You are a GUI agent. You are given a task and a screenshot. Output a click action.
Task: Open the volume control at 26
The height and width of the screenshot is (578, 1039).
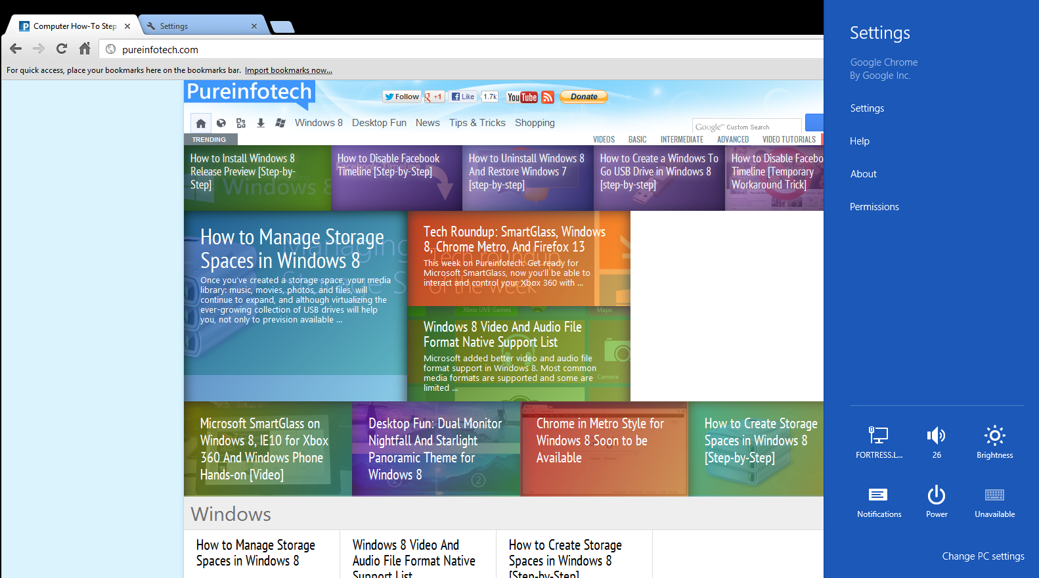click(x=937, y=442)
